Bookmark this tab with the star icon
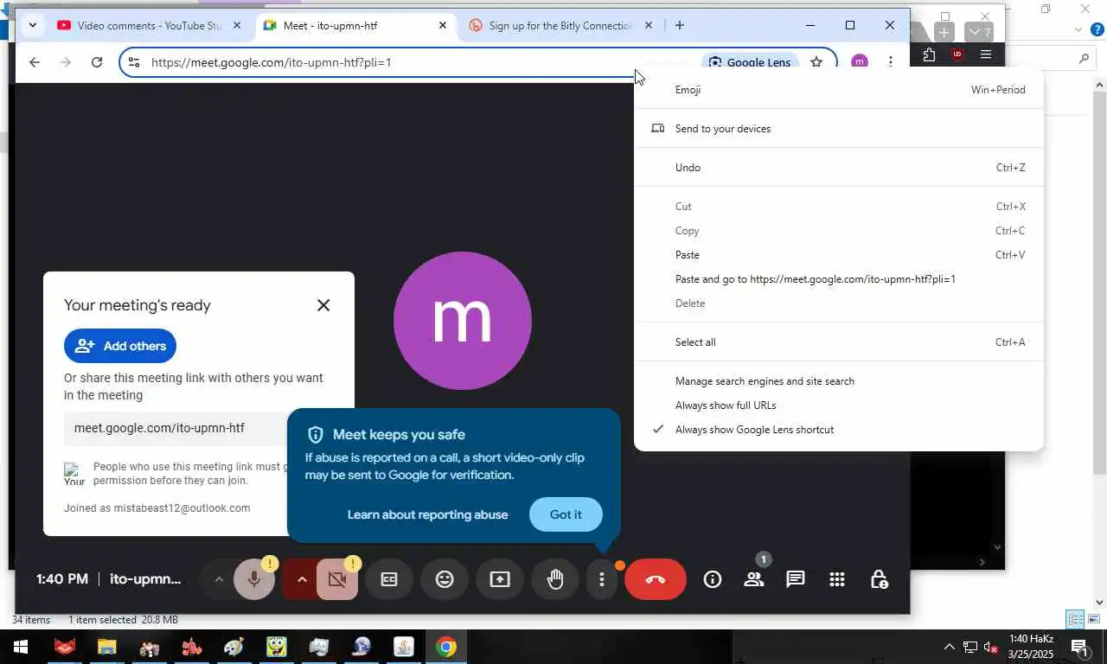 [816, 62]
